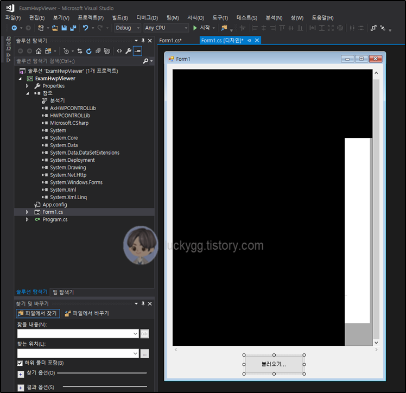Open the 서식 menu
The width and height of the screenshot is (406, 393).
click(196, 18)
